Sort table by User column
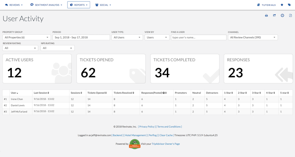The height and width of the screenshot is (157, 295). click(x=14, y=93)
